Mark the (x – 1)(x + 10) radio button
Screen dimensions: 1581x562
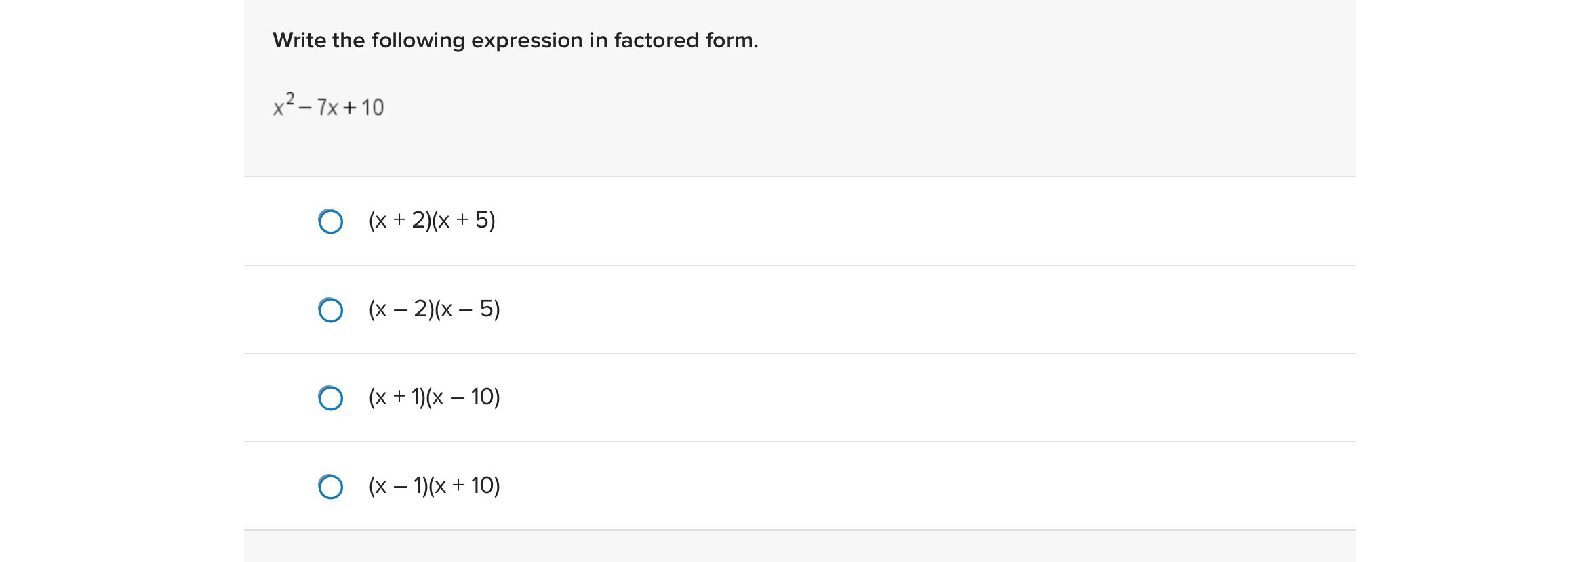click(x=330, y=487)
